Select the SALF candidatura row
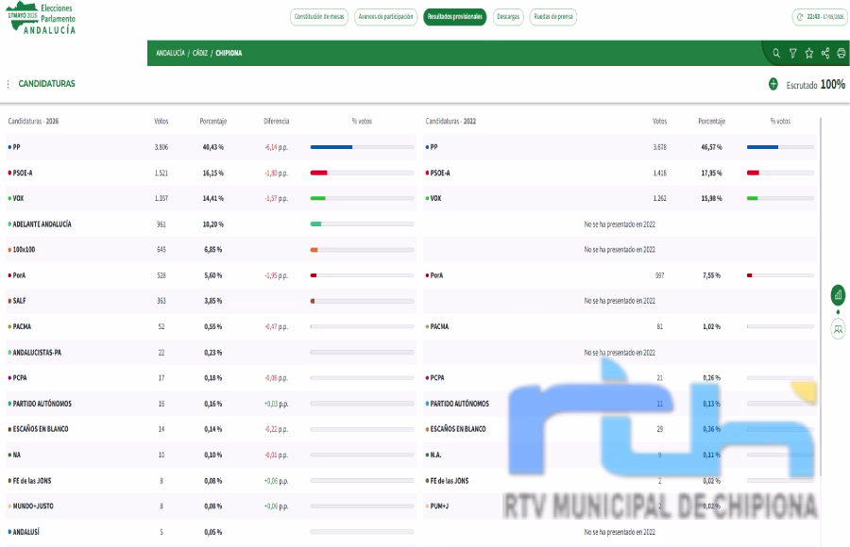Viewport: 850px width, 547px height. pos(211,301)
